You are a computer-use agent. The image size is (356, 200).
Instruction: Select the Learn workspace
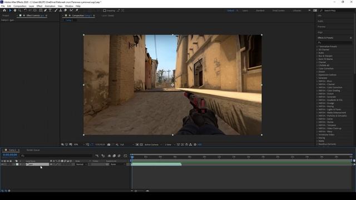click(245, 11)
